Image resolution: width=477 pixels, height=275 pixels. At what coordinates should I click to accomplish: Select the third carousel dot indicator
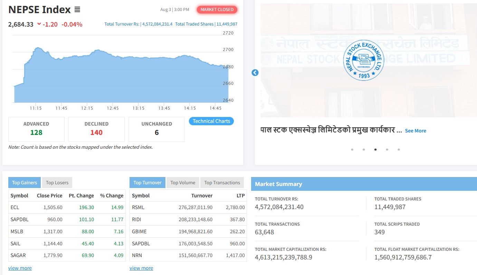click(x=375, y=150)
